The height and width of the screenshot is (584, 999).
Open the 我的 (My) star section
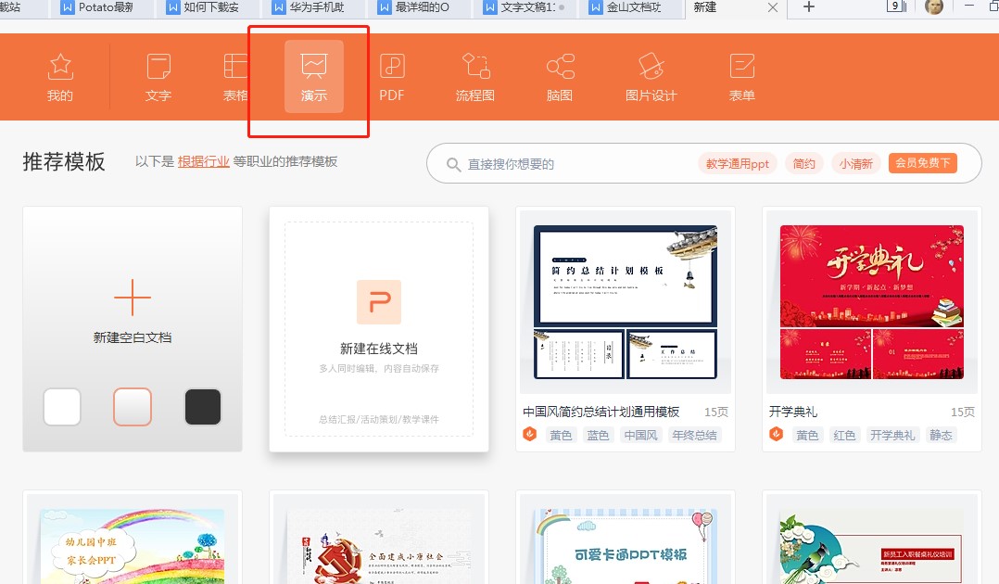coord(60,78)
